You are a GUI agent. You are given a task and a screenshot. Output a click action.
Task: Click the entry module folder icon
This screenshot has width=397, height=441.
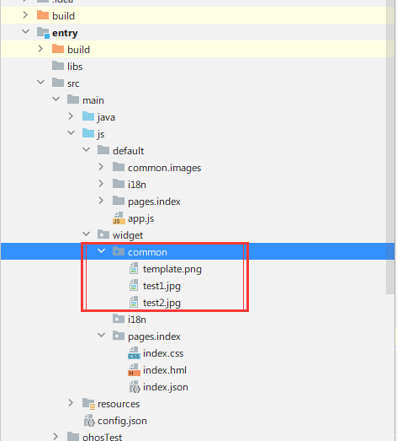pyautogui.click(x=43, y=33)
